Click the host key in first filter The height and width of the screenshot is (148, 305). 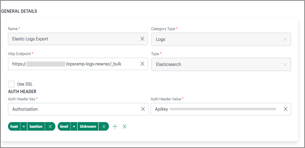coord(14,126)
